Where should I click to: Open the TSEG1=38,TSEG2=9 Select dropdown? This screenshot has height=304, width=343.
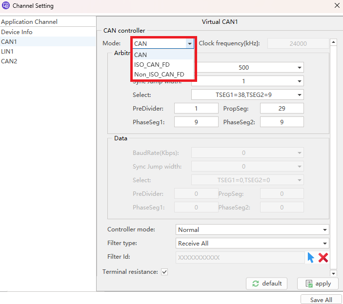tap(247, 95)
